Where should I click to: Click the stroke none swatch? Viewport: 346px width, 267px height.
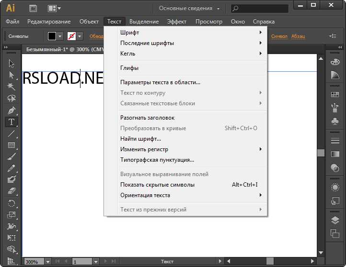[x=71, y=36]
